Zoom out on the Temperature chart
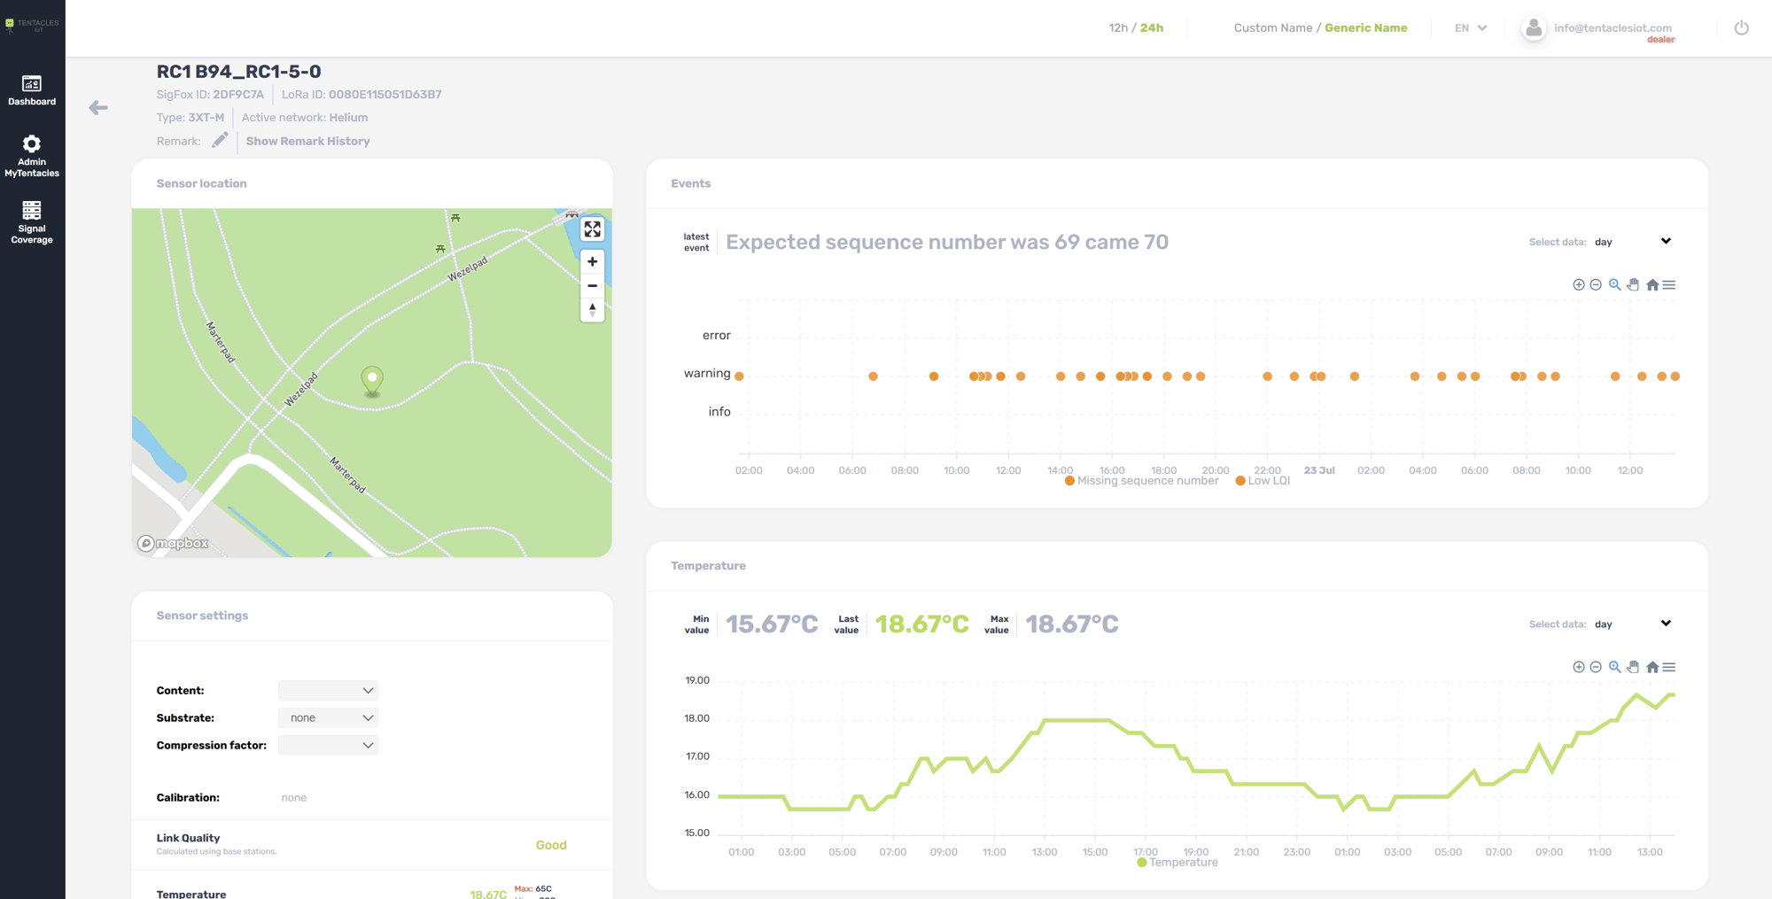The height and width of the screenshot is (899, 1772). coord(1596,667)
